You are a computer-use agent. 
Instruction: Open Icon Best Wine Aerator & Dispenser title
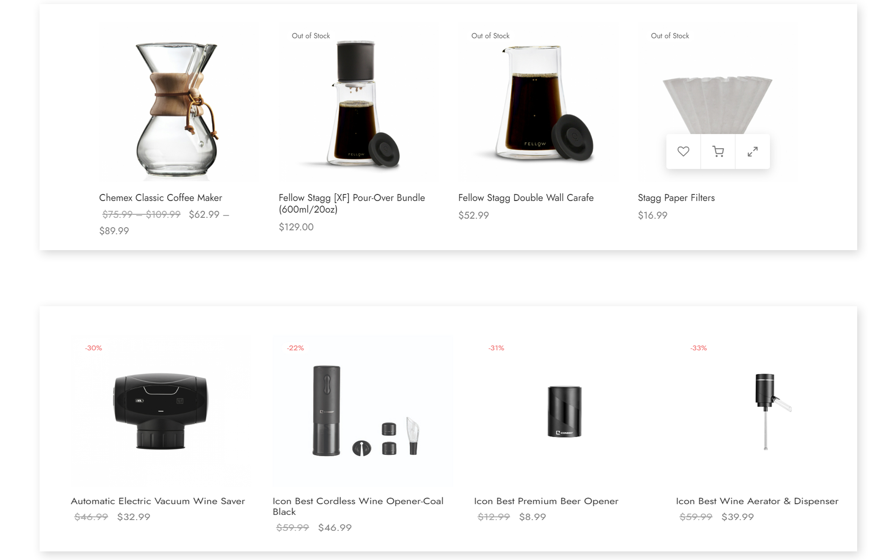click(757, 501)
